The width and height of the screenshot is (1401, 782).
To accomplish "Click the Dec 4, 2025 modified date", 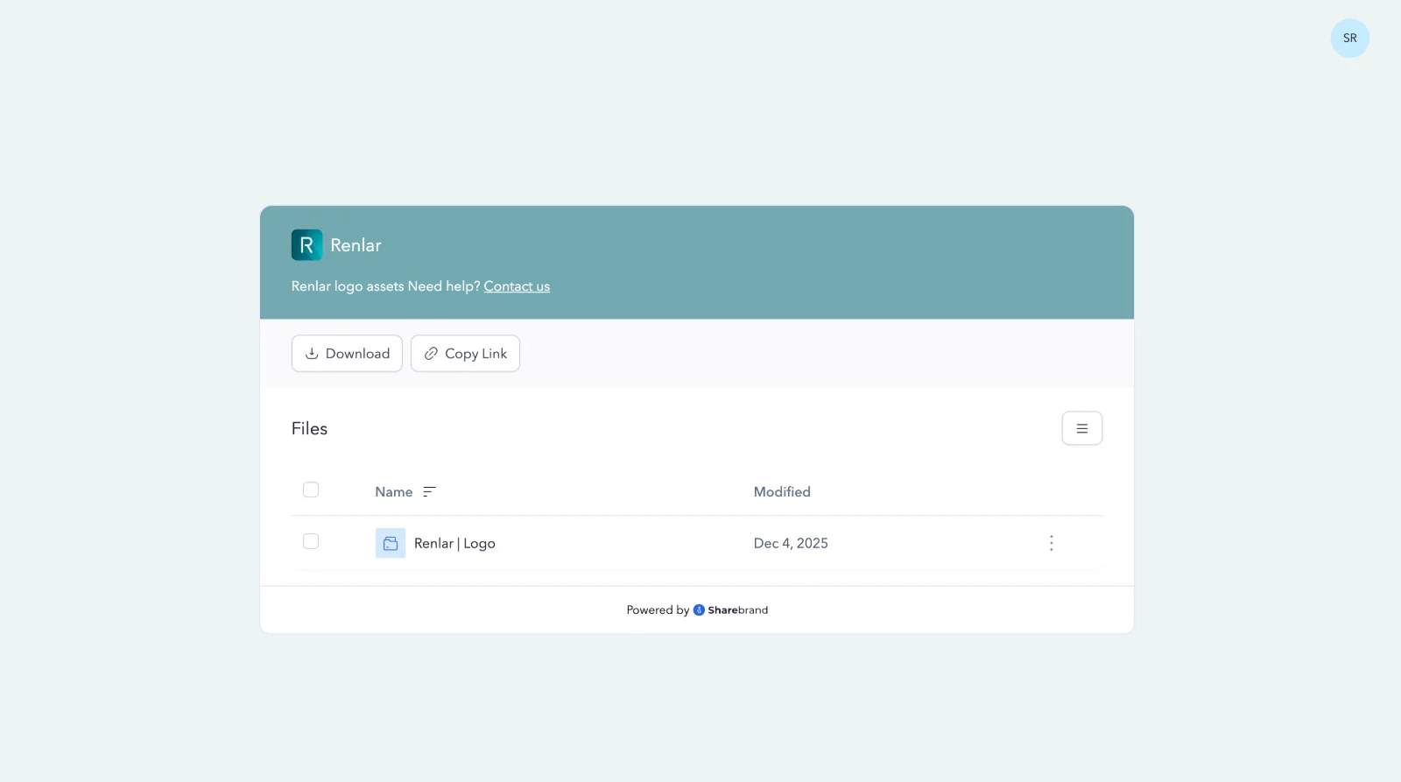I will (x=791, y=543).
